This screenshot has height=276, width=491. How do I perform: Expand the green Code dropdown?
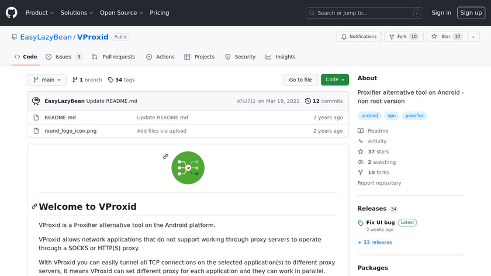[334, 80]
